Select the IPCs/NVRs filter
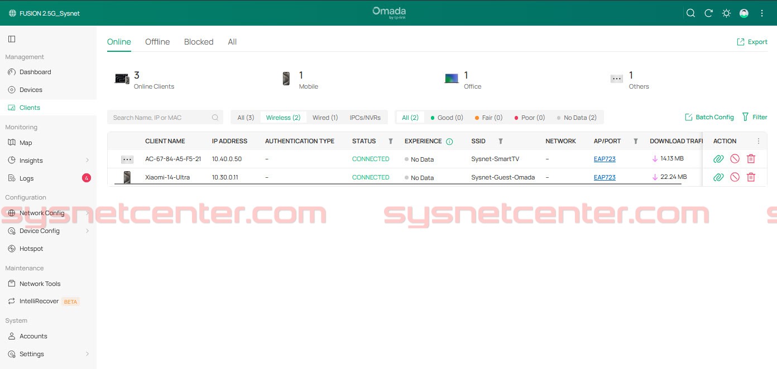 (x=365, y=118)
